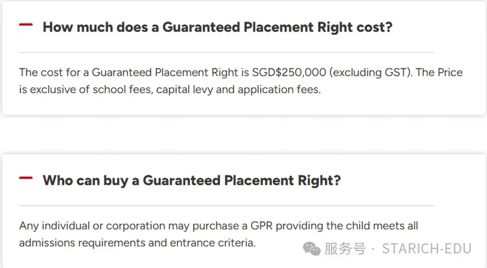Click the WeChat logo icon in the watermark
The width and height of the screenshot is (487, 268).
point(311,249)
